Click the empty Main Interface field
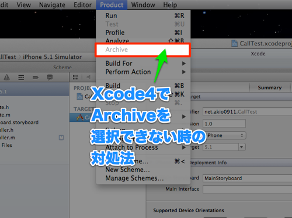Image resolution: width=292 pixels, height=218 pixels. pyautogui.click(x=247, y=189)
